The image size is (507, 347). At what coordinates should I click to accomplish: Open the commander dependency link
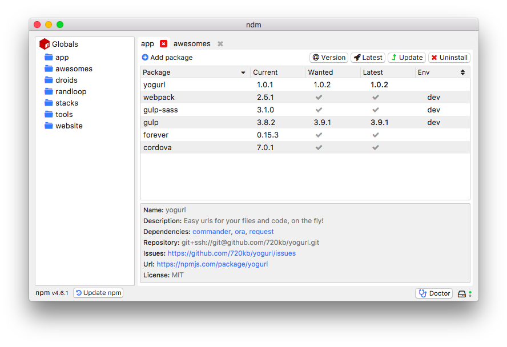coord(211,232)
